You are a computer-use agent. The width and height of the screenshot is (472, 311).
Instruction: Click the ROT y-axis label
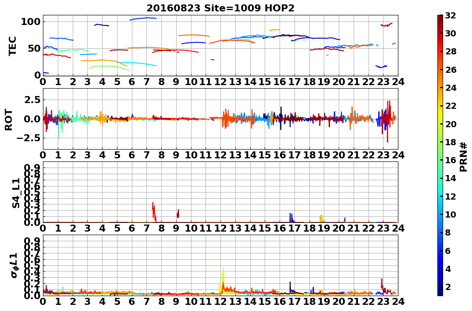[9, 120]
